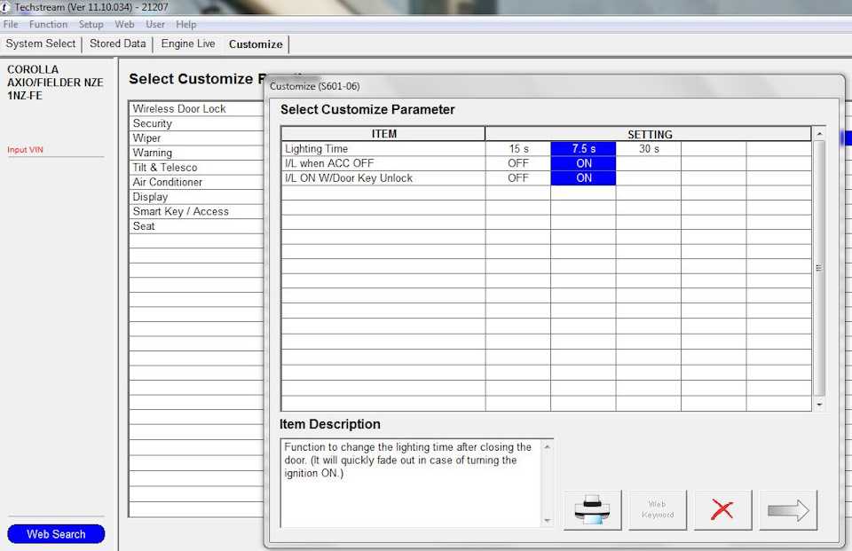Screen dimensions: 852x551
Task: Click the Input VIN link
Action: point(25,149)
